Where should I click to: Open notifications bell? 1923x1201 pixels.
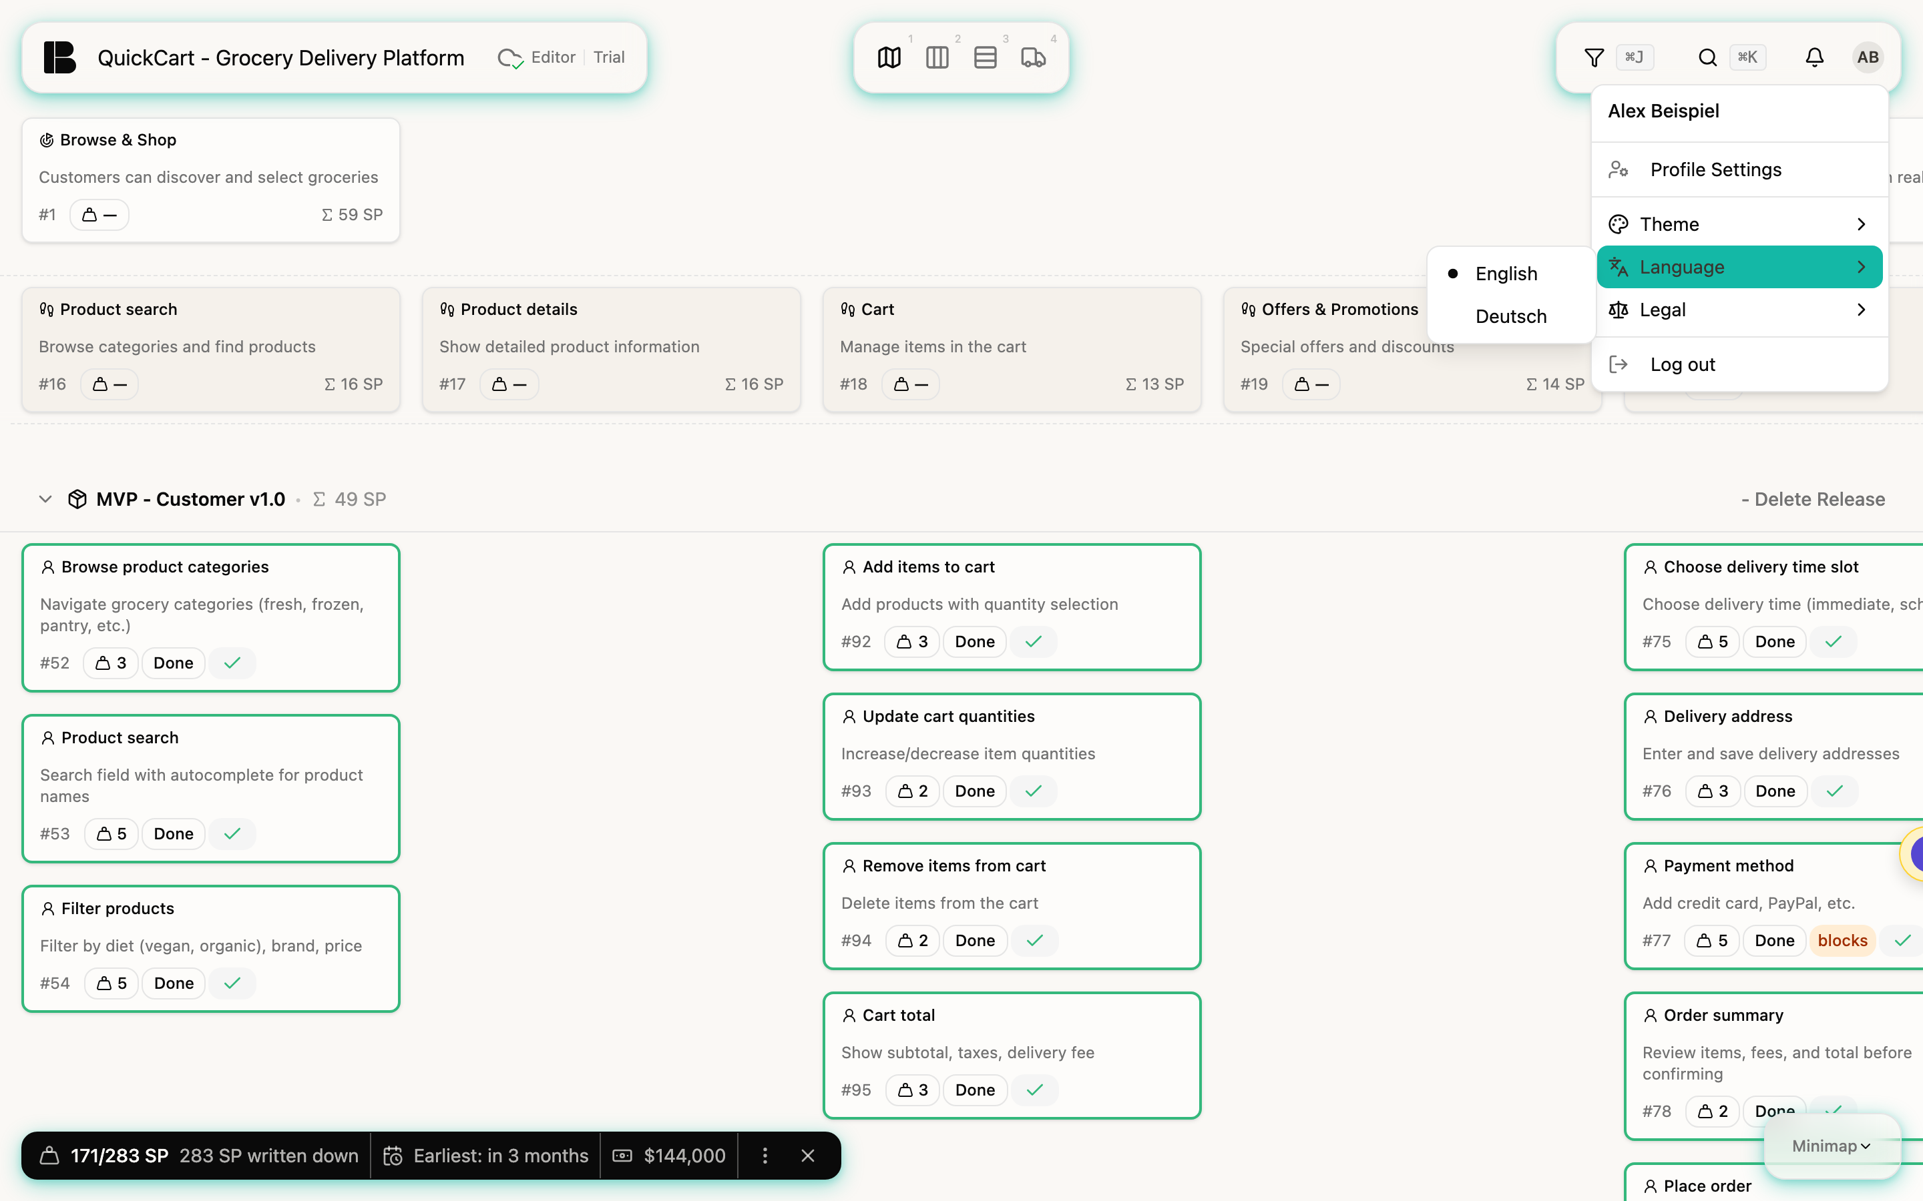pyautogui.click(x=1814, y=57)
